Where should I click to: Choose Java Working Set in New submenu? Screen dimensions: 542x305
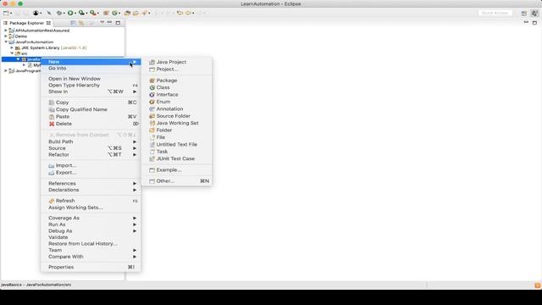pyautogui.click(x=177, y=123)
